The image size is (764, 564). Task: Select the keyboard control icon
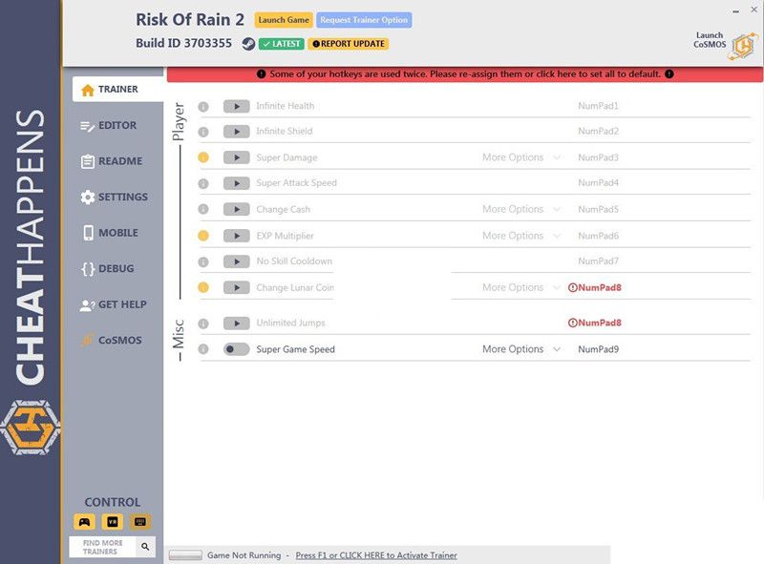(x=139, y=522)
